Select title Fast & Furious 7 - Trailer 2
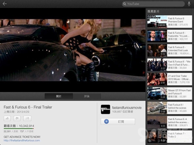 177,135
